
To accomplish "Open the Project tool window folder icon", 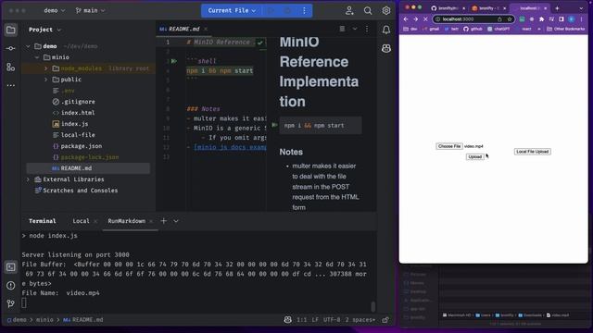I will point(10,30).
